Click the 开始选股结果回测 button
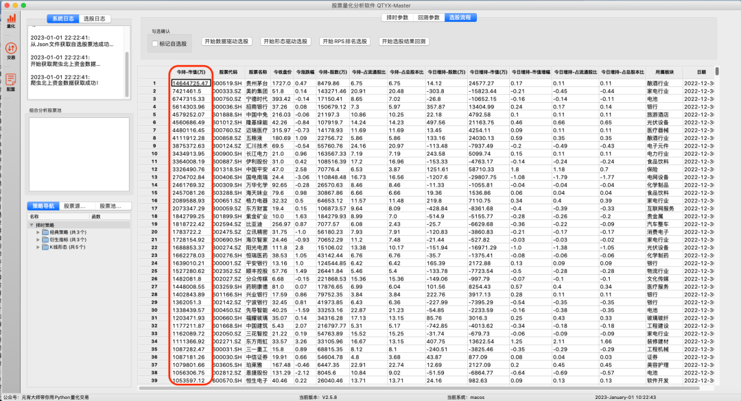The height and width of the screenshot is (401, 741). tap(403, 42)
